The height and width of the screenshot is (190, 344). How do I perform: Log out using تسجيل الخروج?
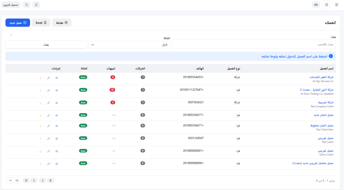pyautogui.click(x=11, y=5)
